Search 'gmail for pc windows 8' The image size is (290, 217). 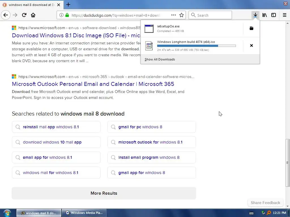152,127
